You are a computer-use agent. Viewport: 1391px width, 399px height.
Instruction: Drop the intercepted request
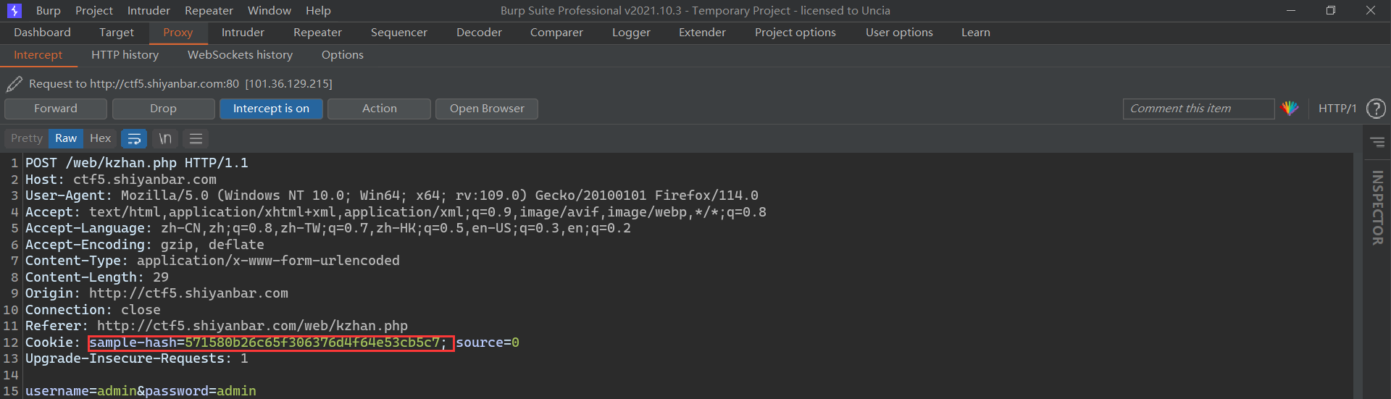coord(163,109)
